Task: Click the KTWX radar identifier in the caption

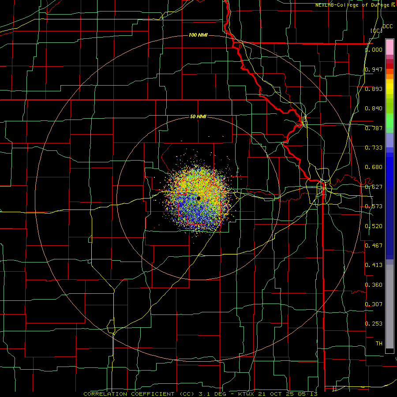Action: pyautogui.click(x=247, y=394)
